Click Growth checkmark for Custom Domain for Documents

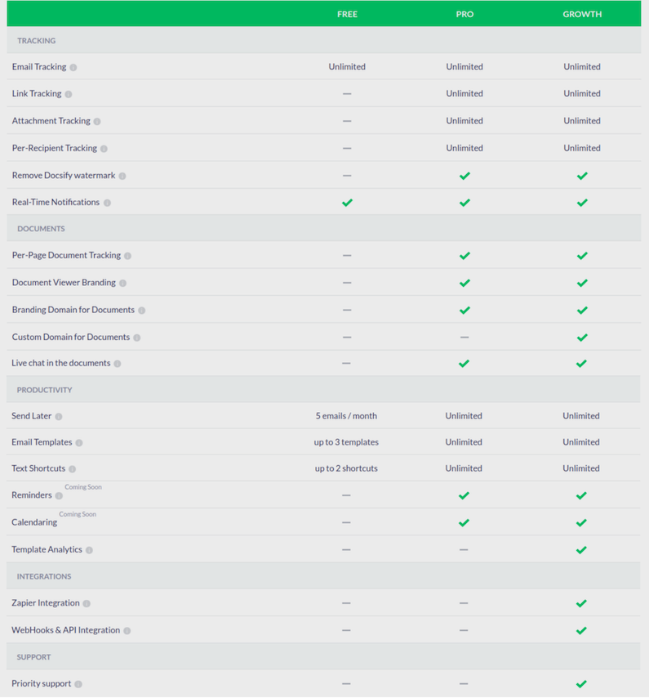coord(582,338)
